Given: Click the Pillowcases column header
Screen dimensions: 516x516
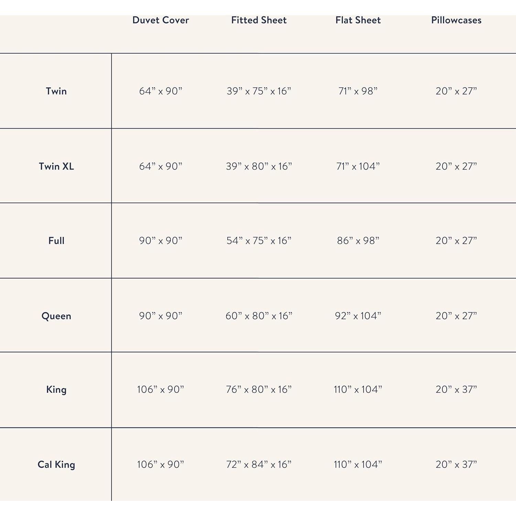Looking at the screenshot, I should (x=456, y=20).
